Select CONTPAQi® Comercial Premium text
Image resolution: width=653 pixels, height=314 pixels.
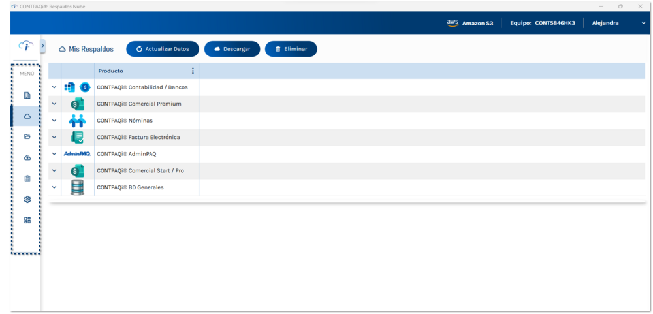point(139,104)
